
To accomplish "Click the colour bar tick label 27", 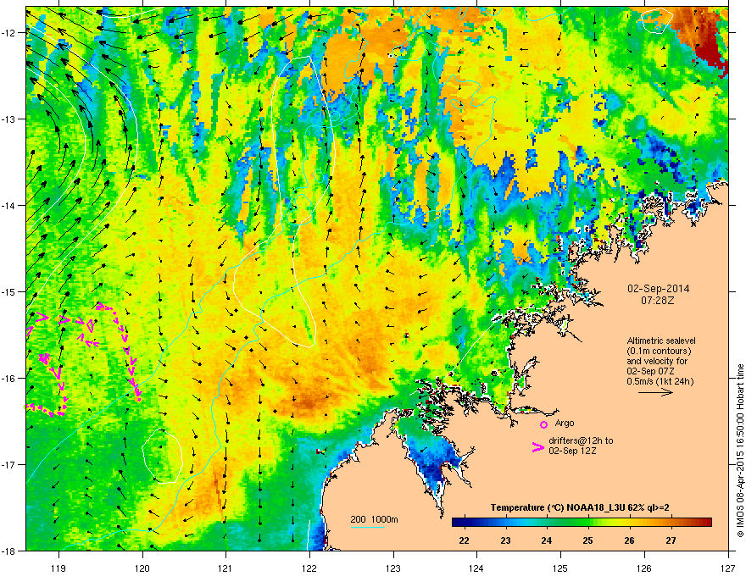I will 671,540.
